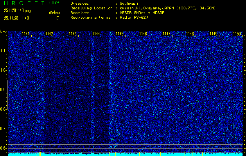Image resolution: width=246 pixels, height=156 pixels.
Task: Select the 1144 time marker
Action: 96,34
